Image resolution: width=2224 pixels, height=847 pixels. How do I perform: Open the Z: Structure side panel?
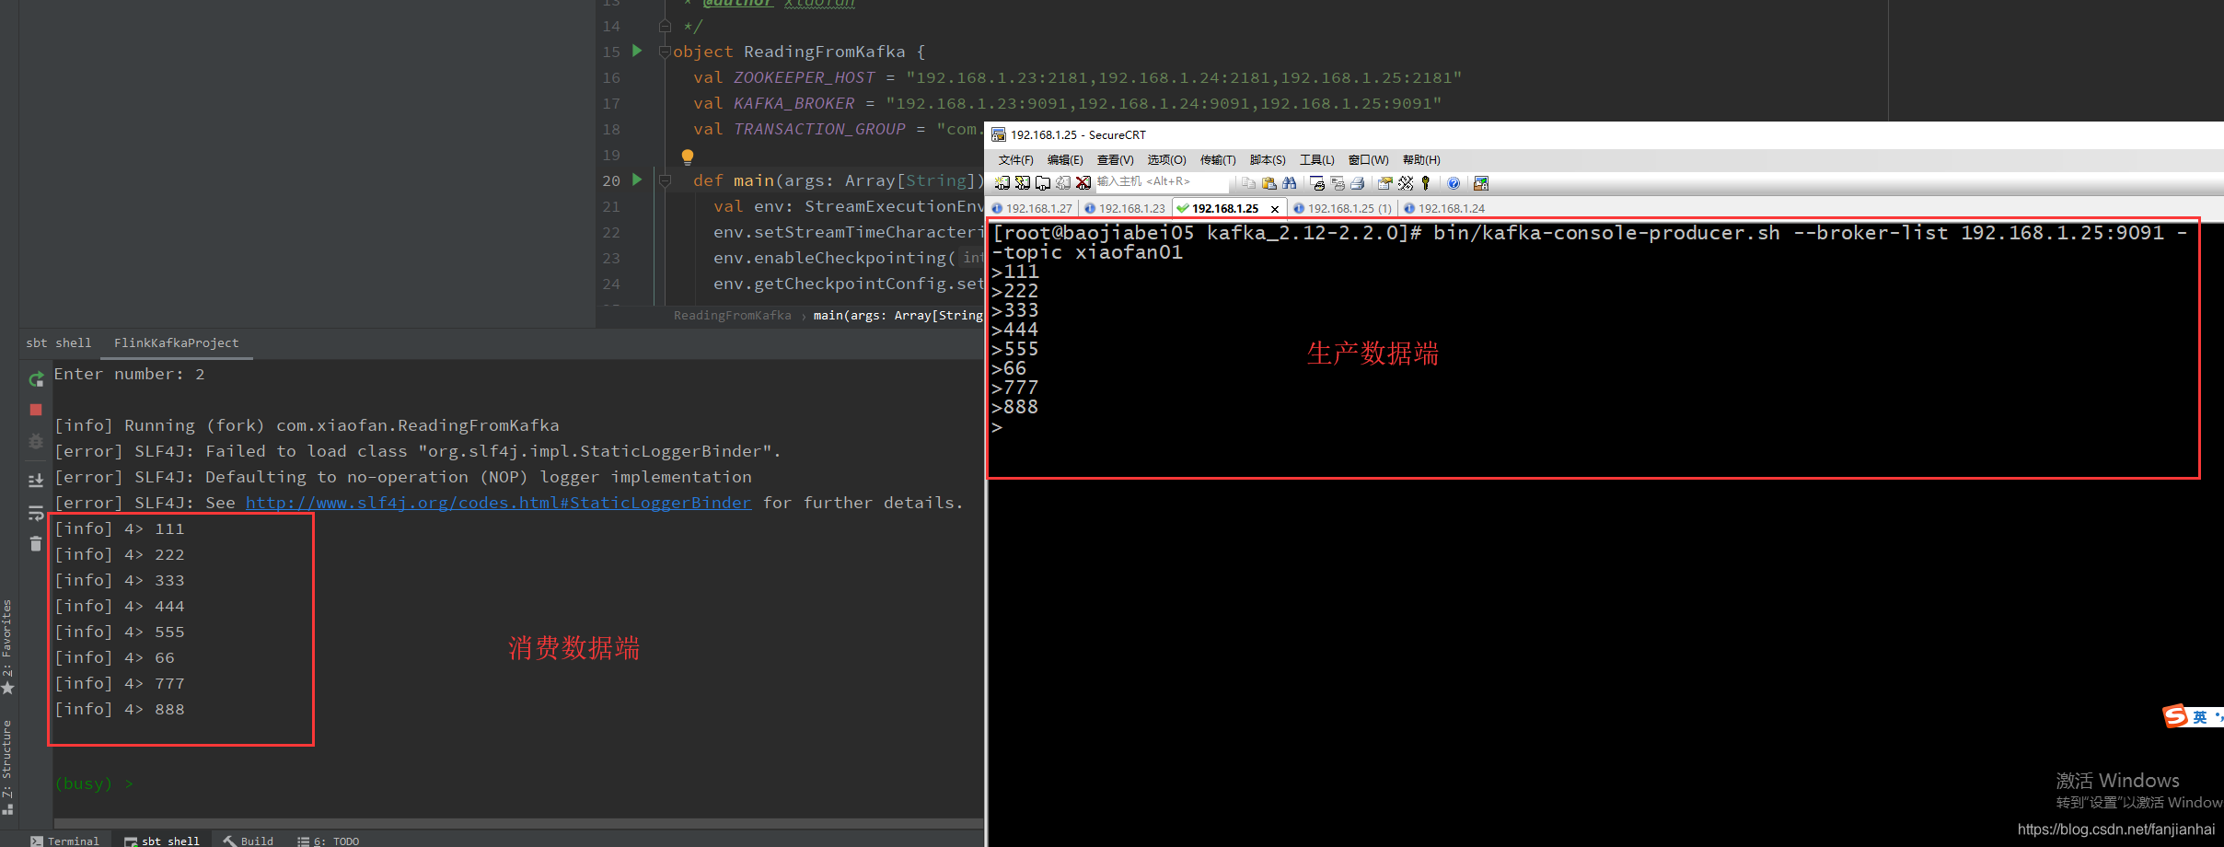(7, 767)
